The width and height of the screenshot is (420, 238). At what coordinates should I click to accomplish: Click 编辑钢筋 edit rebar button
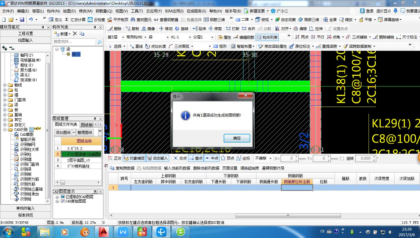pyautogui.click(x=244, y=37)
